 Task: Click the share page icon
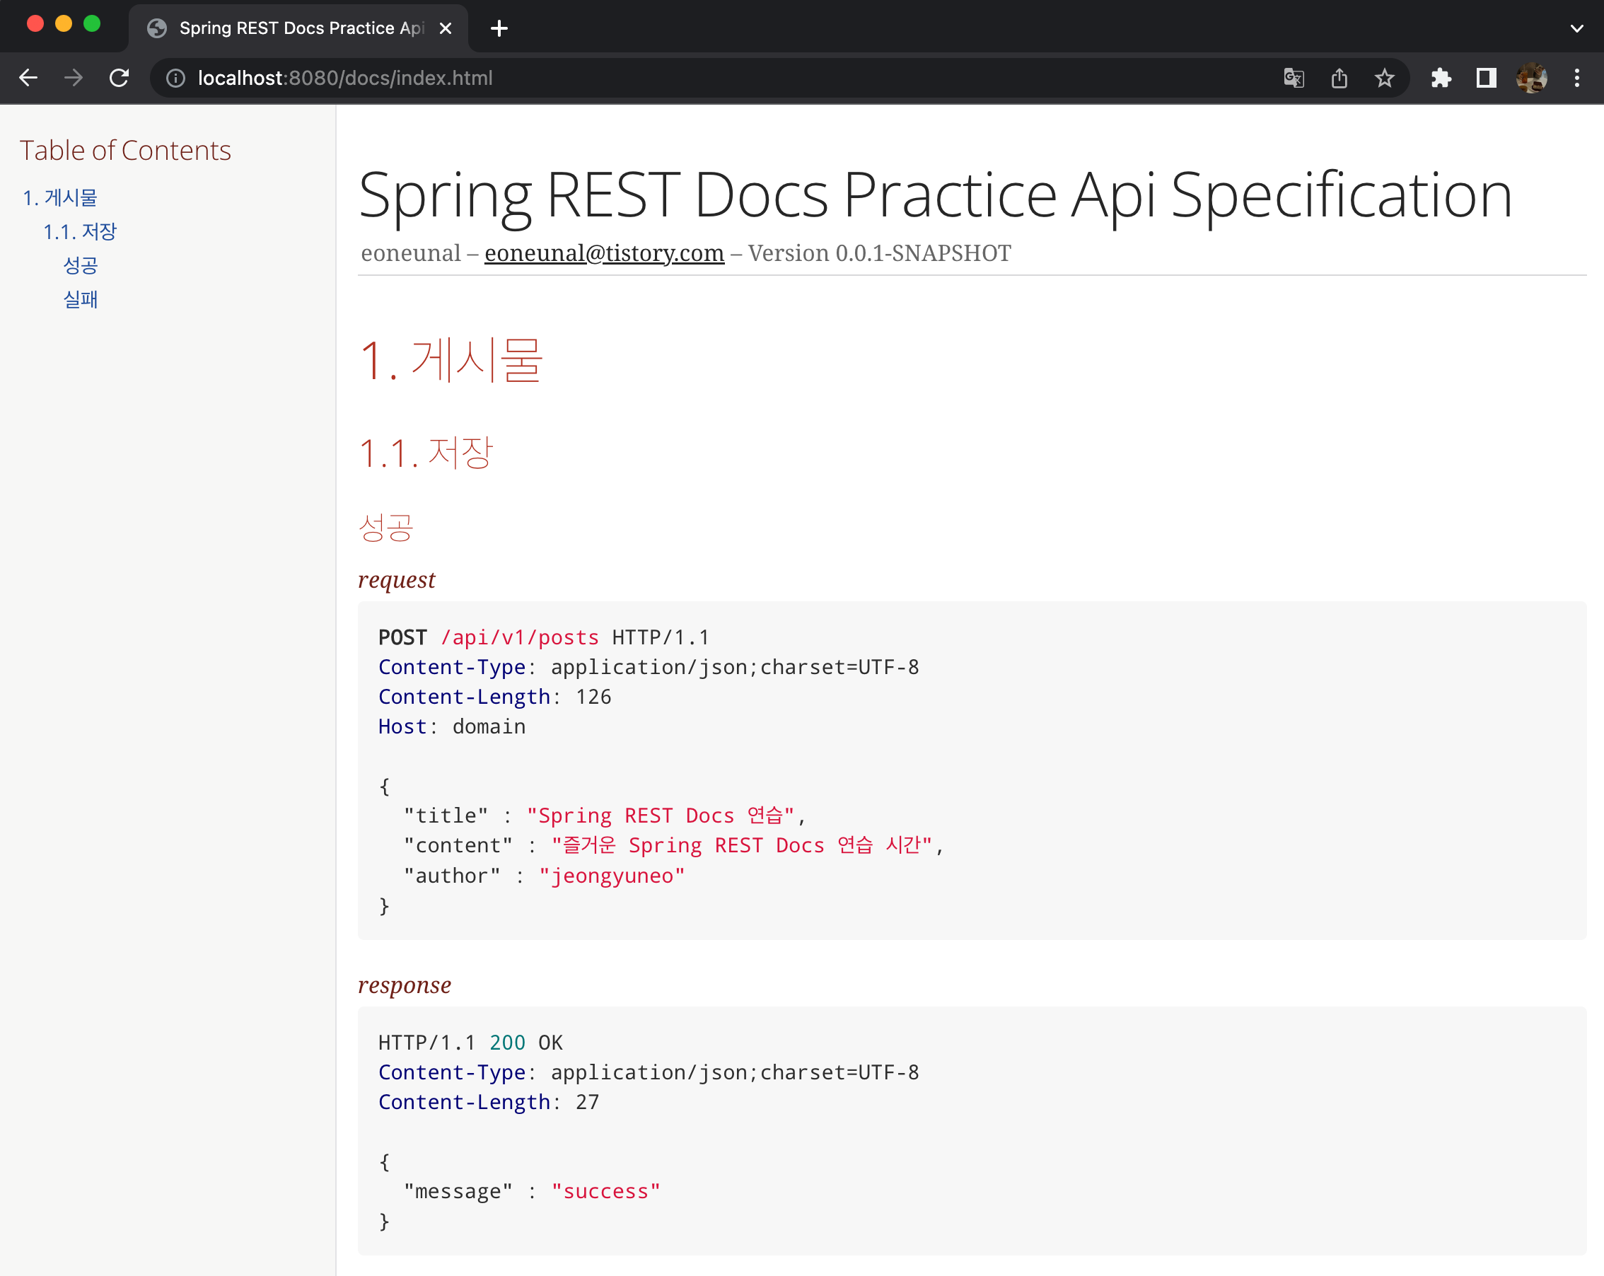tap(1339, 78)
